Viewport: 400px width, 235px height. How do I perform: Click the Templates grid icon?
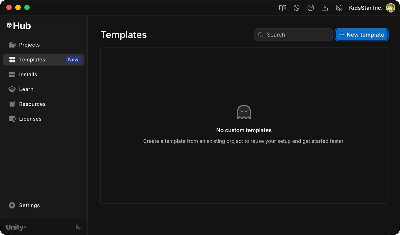coord(12,60)
